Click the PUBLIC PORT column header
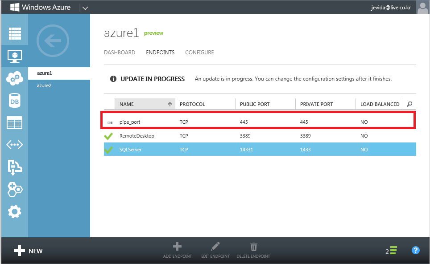The width and height of the screenshot is (430, 264). point(265,104)
